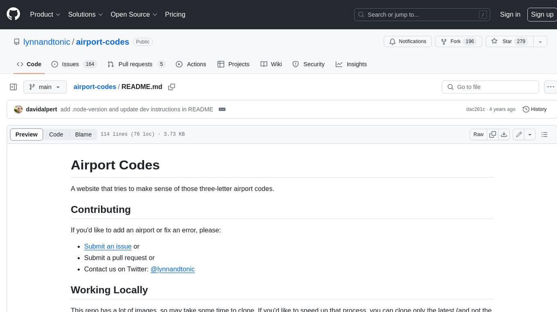This screenshot has width=557, height=312.
Task: Open the Insights tab
Action: 351,64
